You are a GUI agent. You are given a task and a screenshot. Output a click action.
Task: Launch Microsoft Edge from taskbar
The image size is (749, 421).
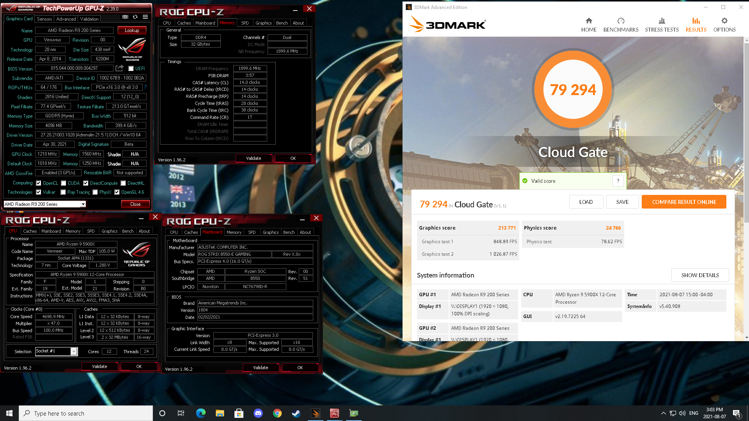click(x=201, y=413)
